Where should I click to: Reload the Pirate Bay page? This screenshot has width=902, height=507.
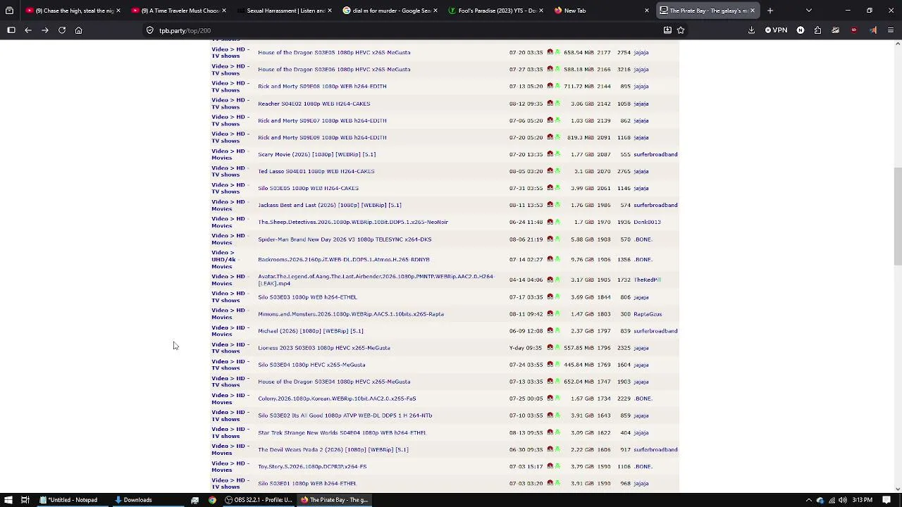[x=62, y=30]
